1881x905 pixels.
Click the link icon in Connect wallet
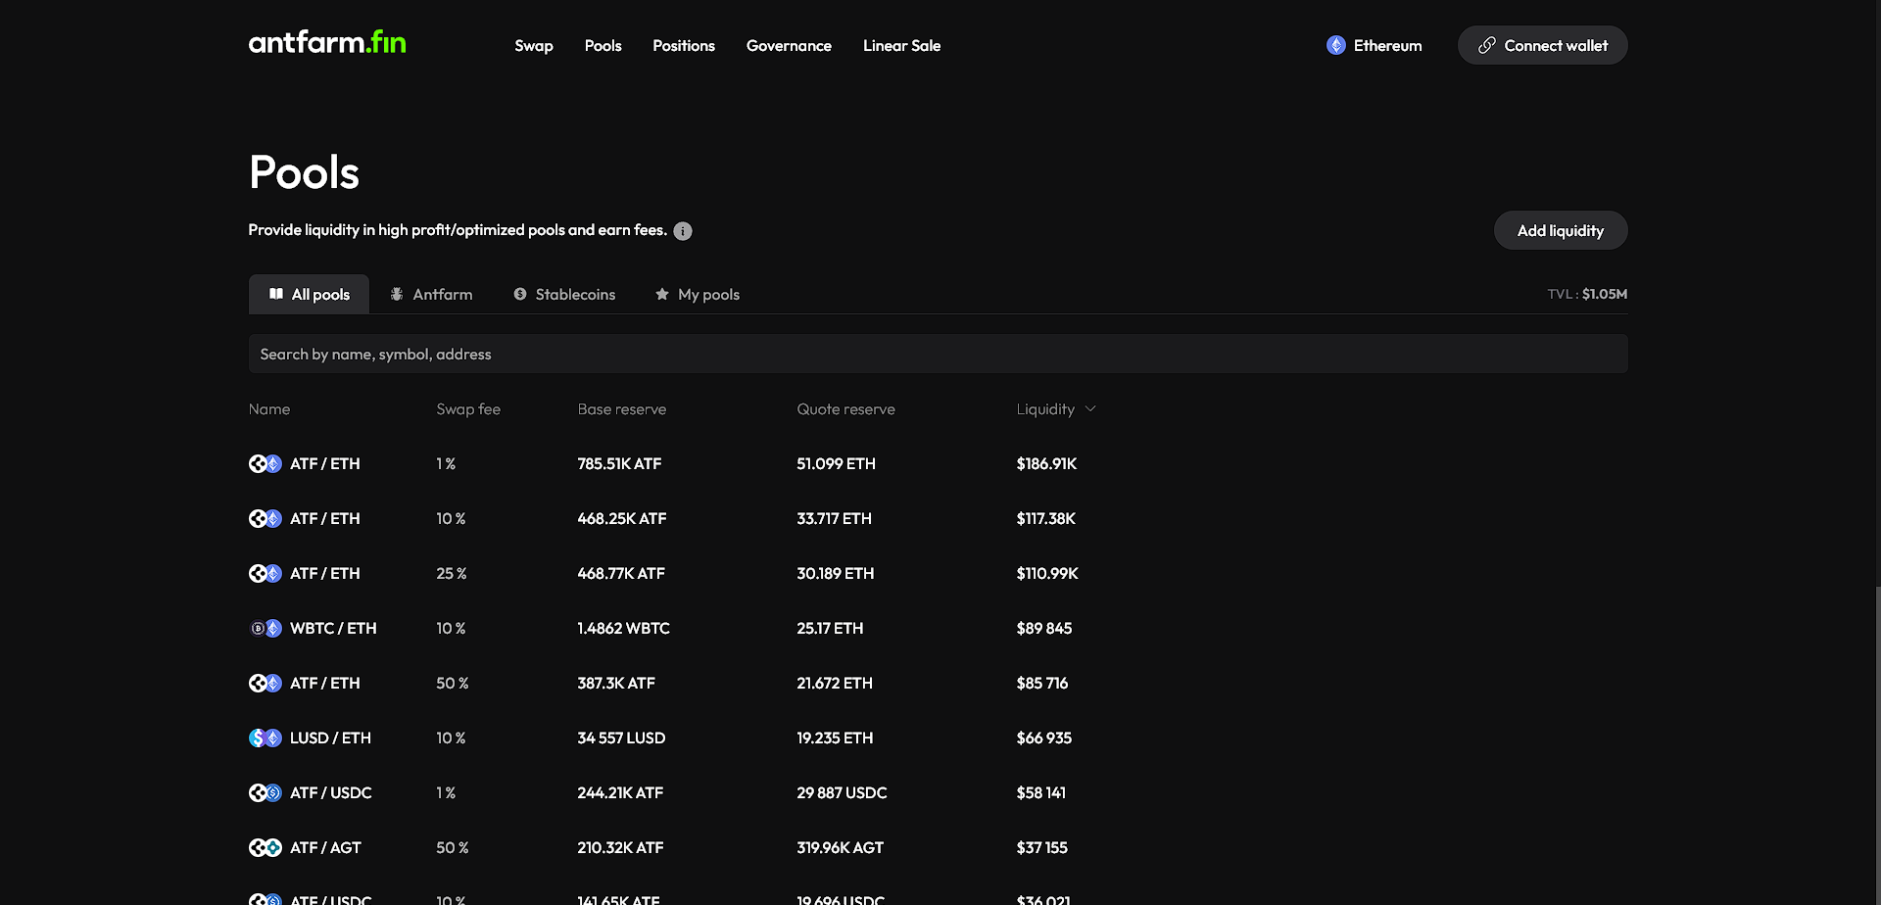(x=1487, y=45)
